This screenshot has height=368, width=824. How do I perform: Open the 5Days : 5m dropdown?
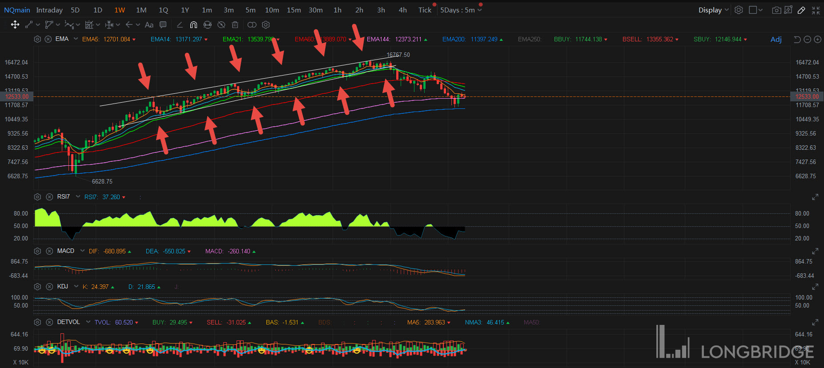[461, 10]
